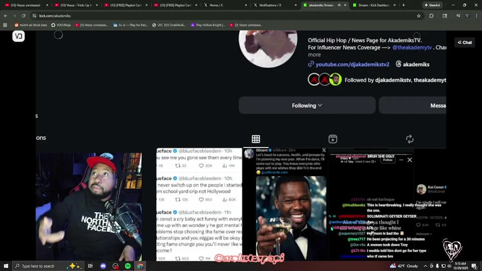The image size is (482, 271).
Task: Click Followed by djakademikstv text
Action: click(x=395, y=80)
